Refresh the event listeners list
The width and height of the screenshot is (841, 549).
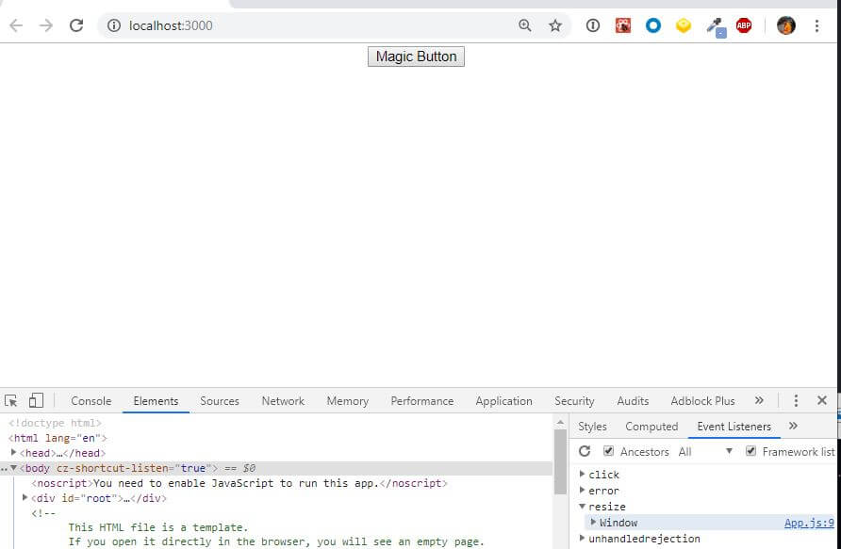(585, 451)
